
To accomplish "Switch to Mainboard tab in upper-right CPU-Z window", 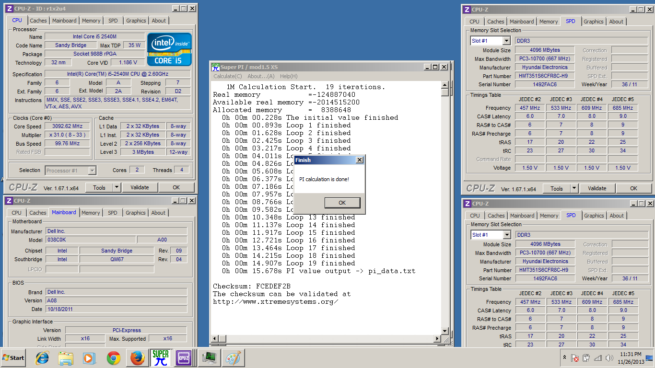I will pyautogui.click(x=522, y=22).
